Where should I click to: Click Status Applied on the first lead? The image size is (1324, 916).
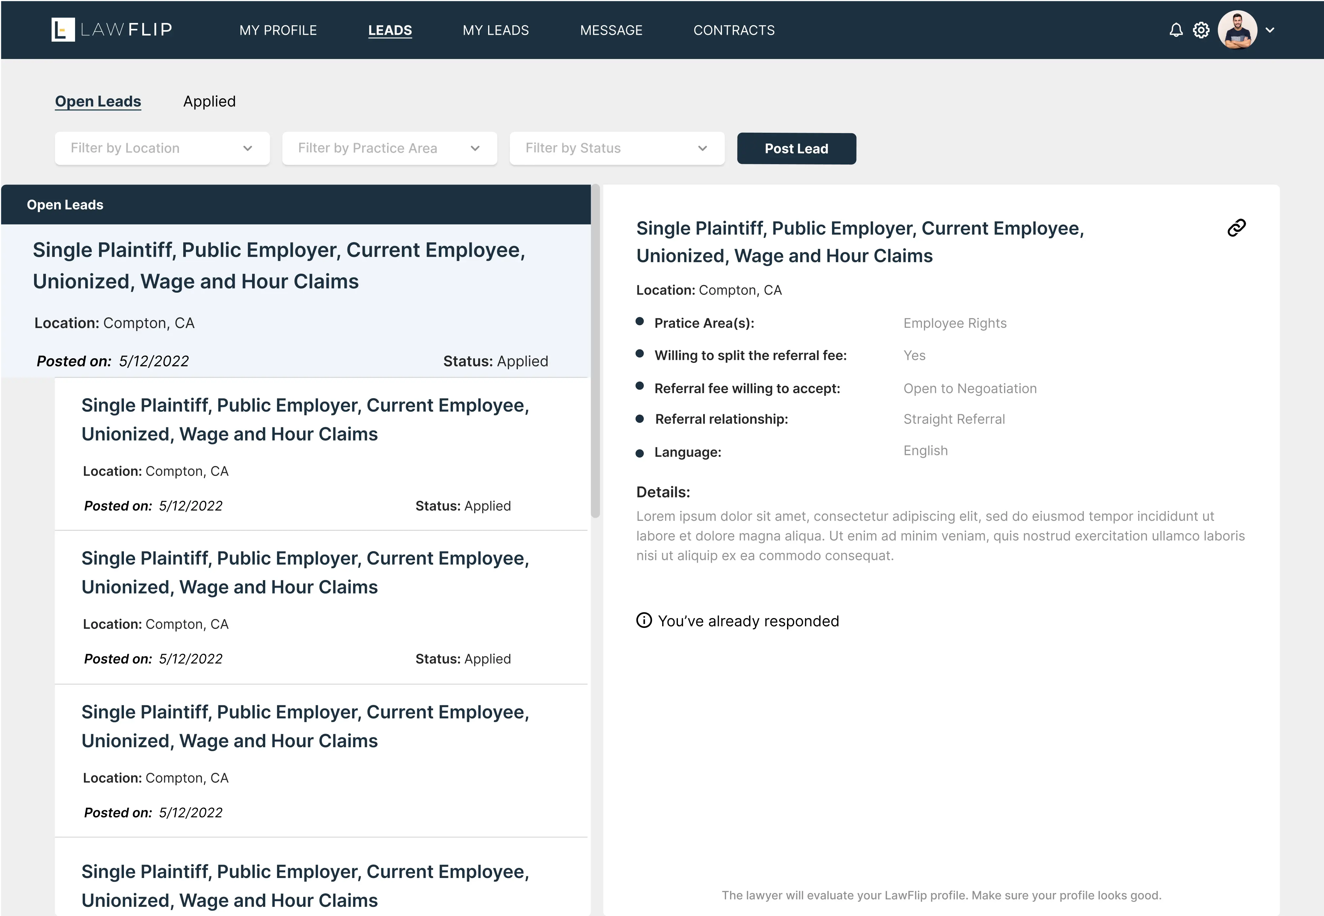496,361
